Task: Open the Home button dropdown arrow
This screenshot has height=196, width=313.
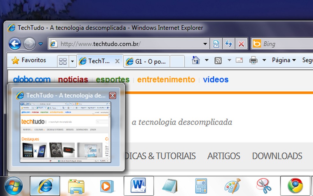Action: (x=206, y=60)
